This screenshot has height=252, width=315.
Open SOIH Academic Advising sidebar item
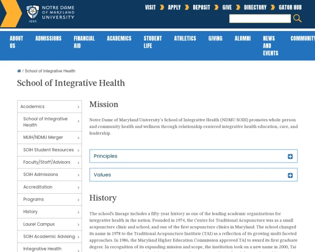tap(49, 237)
